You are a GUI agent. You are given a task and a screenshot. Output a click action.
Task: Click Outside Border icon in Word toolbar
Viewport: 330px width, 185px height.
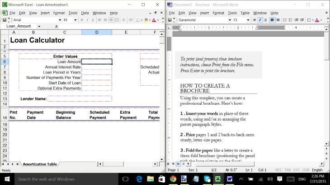point(309,20)
